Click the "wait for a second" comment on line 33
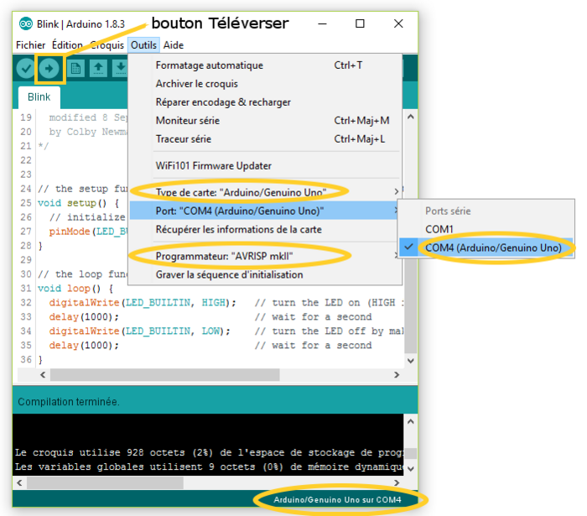 point(314,317)
